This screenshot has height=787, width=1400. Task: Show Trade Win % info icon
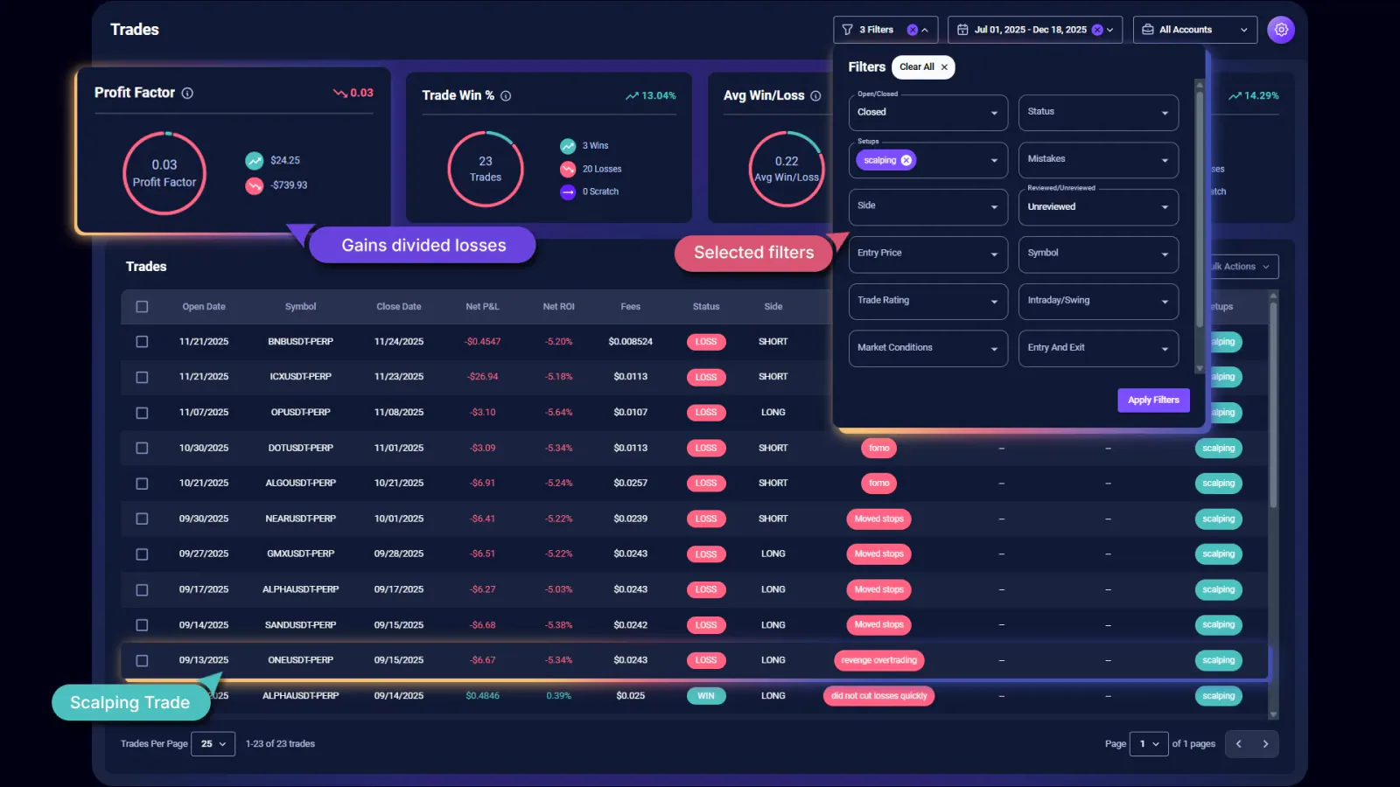[506, 96]
